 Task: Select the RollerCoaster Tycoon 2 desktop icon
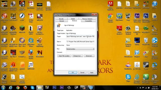coord(5,5)
